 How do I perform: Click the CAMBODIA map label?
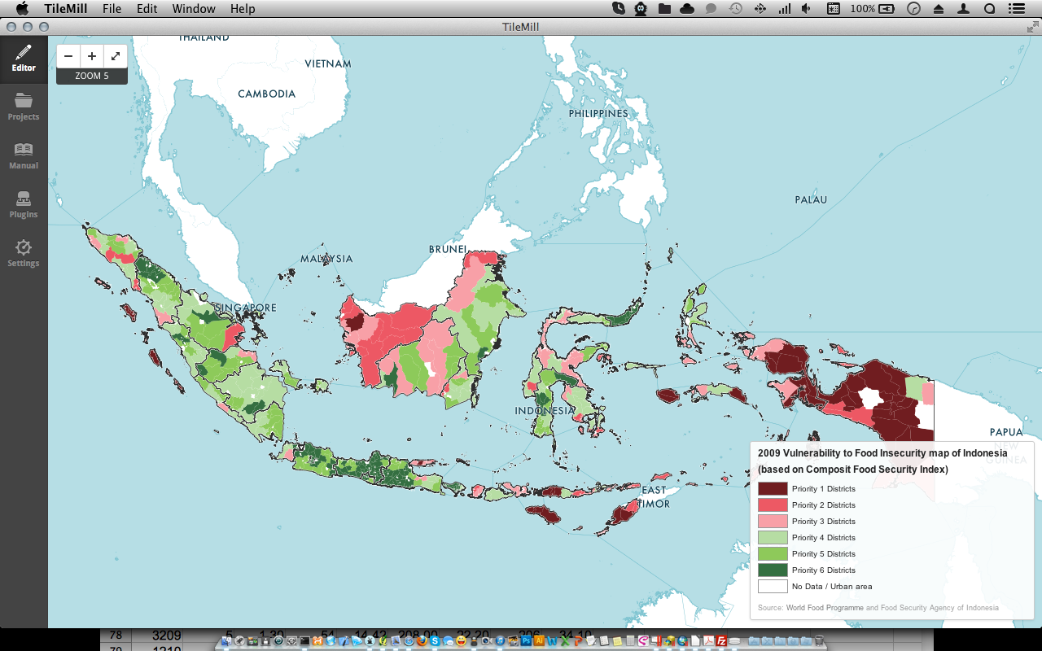267,94
